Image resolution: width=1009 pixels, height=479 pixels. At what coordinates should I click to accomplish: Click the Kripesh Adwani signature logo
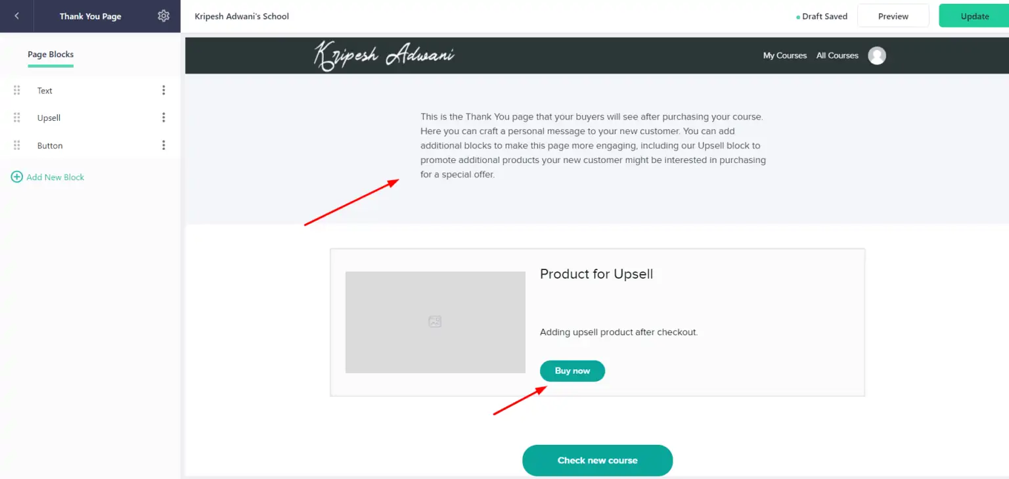click(x=384, y=55)
